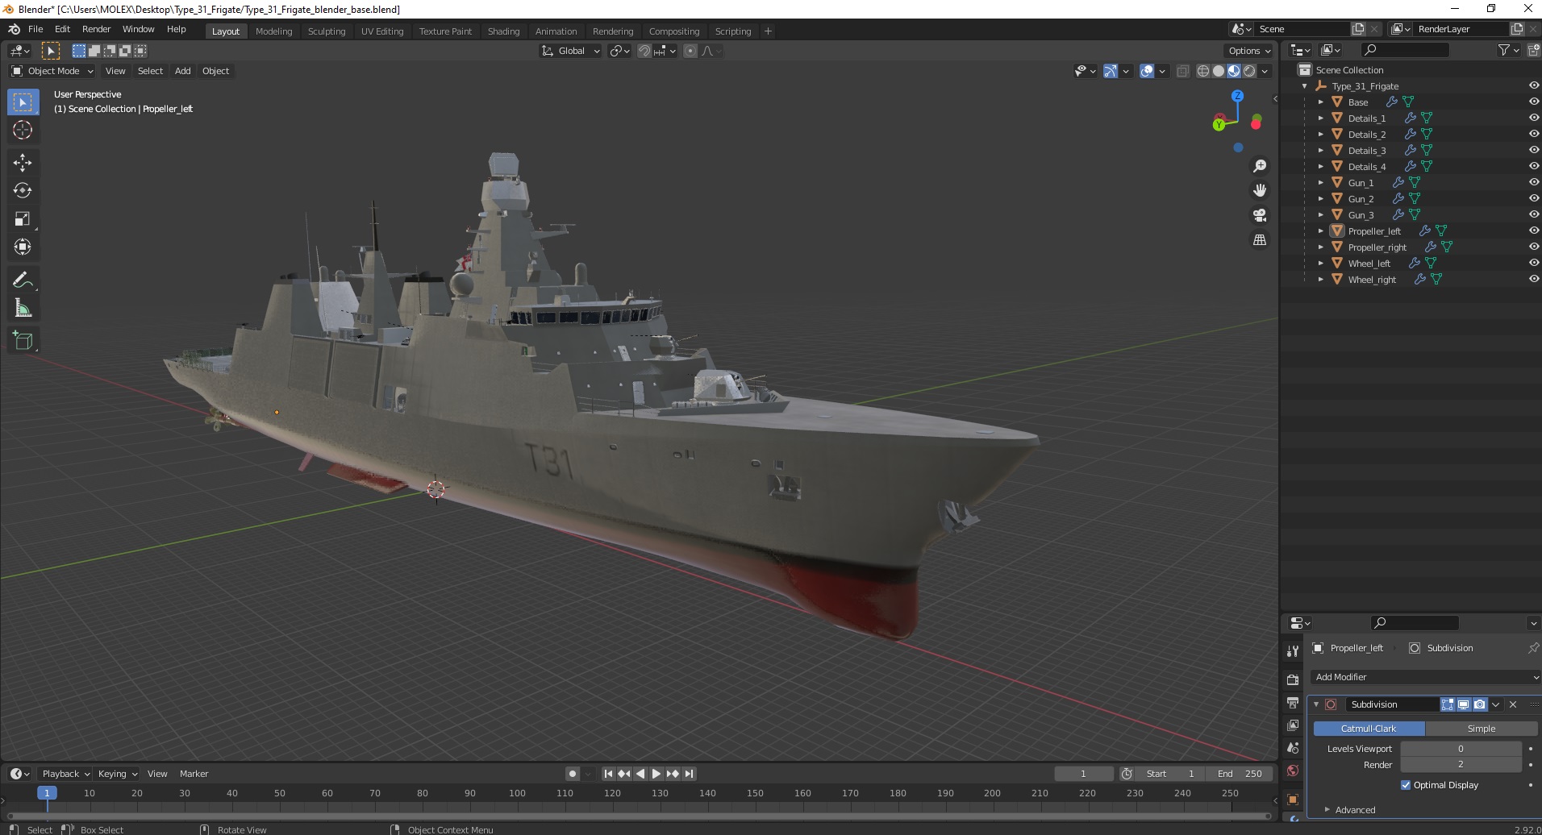The width and height of the screenshot is (1542, 835).
Task: Toggle auto keying record button
Action: [573, 774]
